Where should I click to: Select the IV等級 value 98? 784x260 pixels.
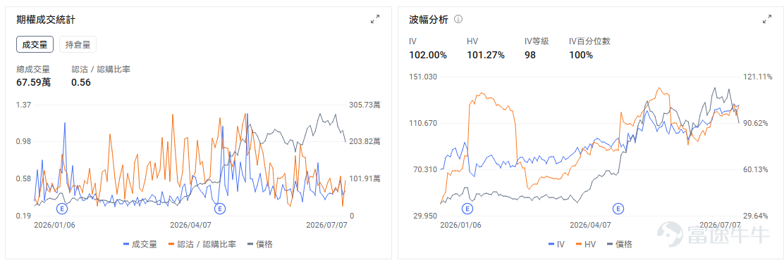[530, 55]
